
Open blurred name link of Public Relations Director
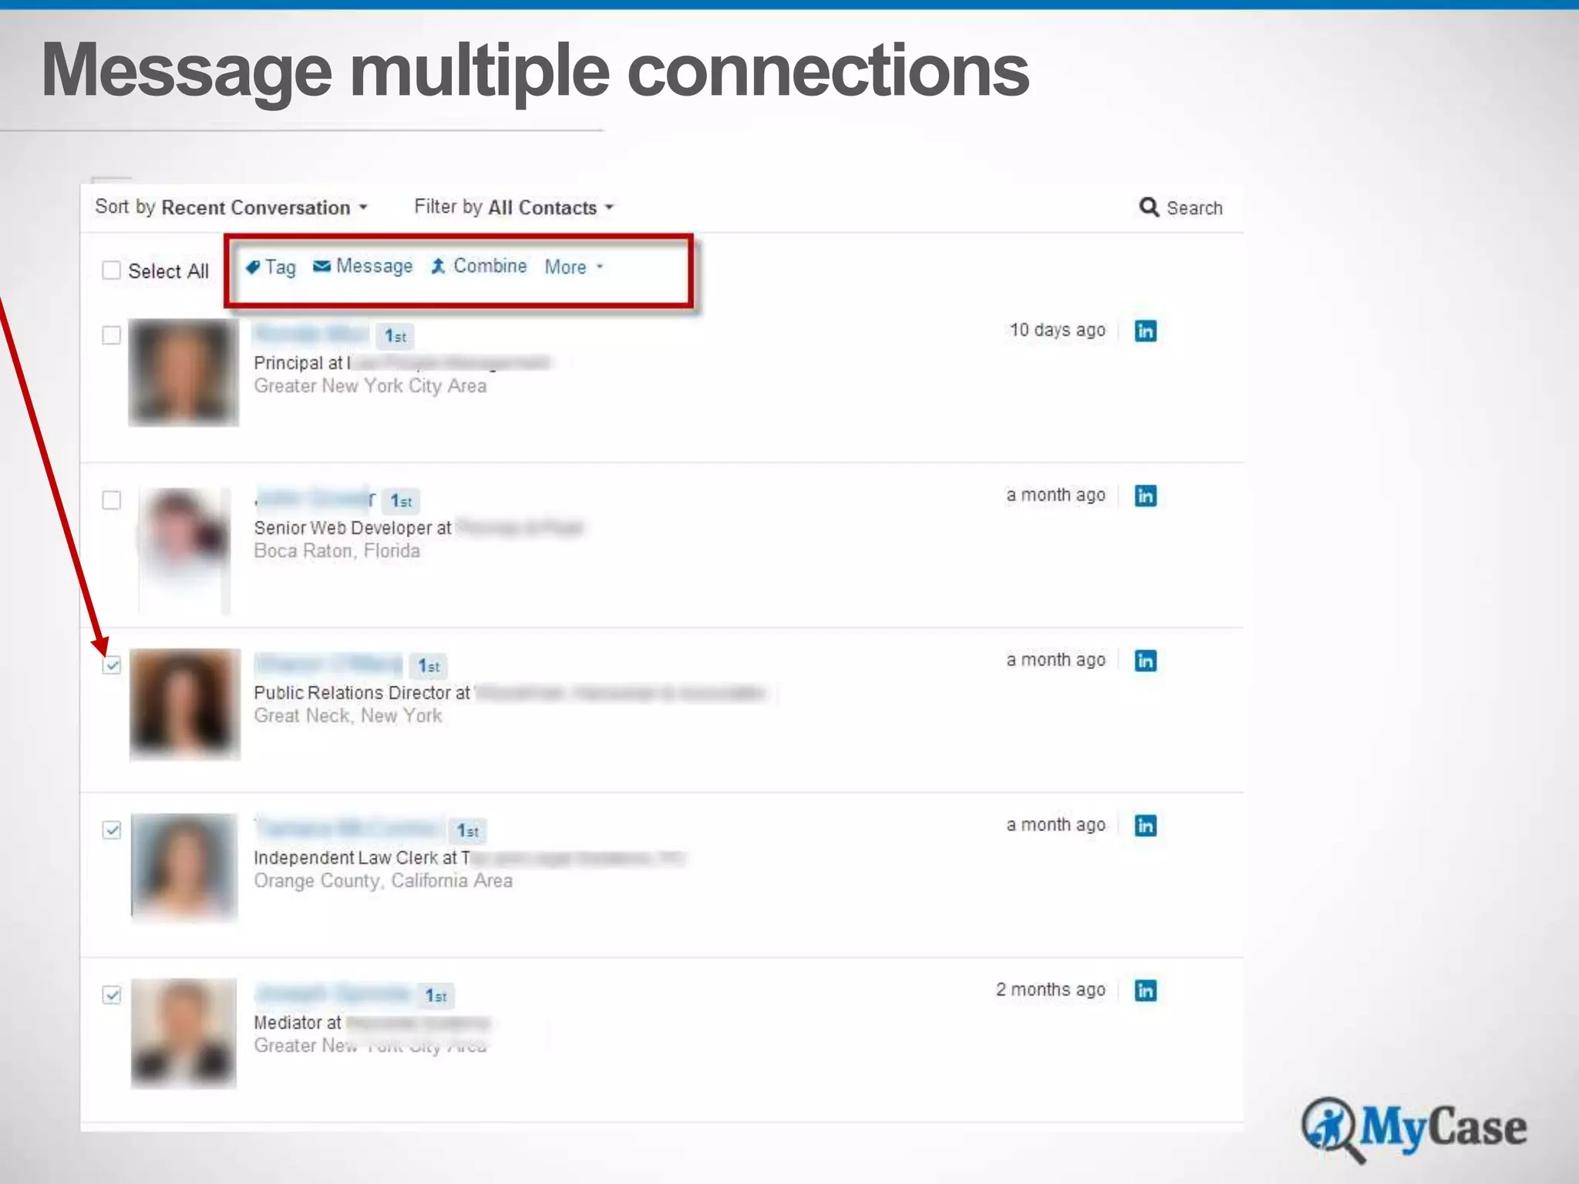328,664
